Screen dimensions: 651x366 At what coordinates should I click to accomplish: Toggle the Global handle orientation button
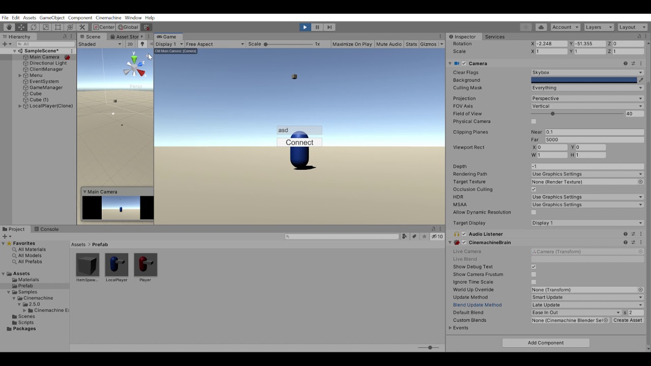pyautogui.click(x=128, y=27)
